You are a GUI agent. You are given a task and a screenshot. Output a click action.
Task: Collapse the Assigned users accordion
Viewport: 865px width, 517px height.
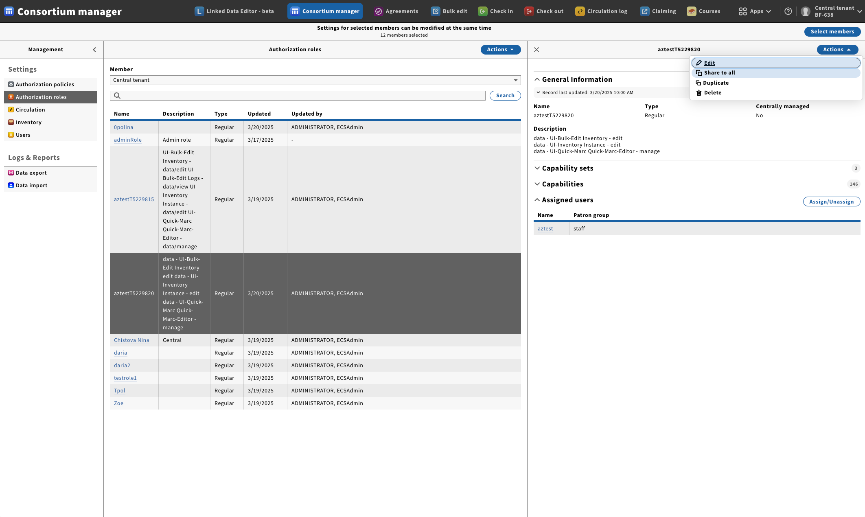(563, 200)
